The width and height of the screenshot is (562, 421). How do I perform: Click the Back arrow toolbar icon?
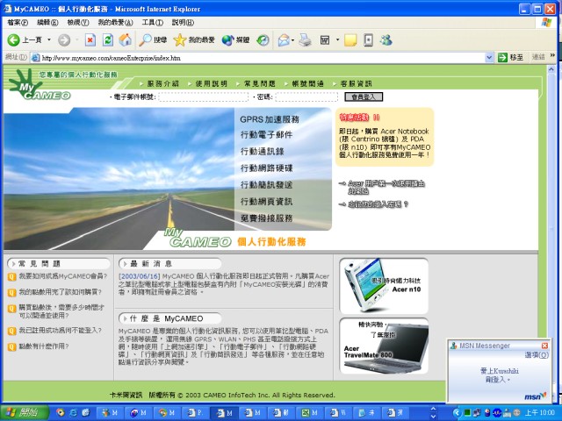pyautogui.click(x=14, y=39)
